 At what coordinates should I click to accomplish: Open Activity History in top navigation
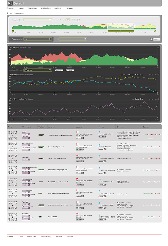(46, 8)
